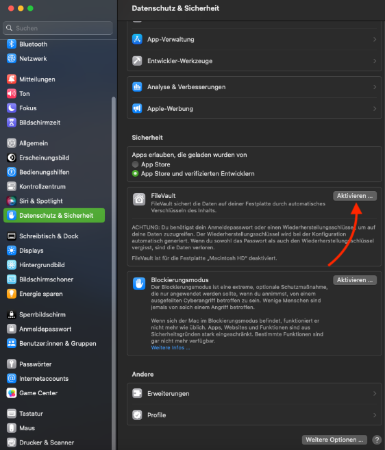Open Internetaccounts at-sign icon
The width and height of the screenshot is (385, 450).
point(12,379)
